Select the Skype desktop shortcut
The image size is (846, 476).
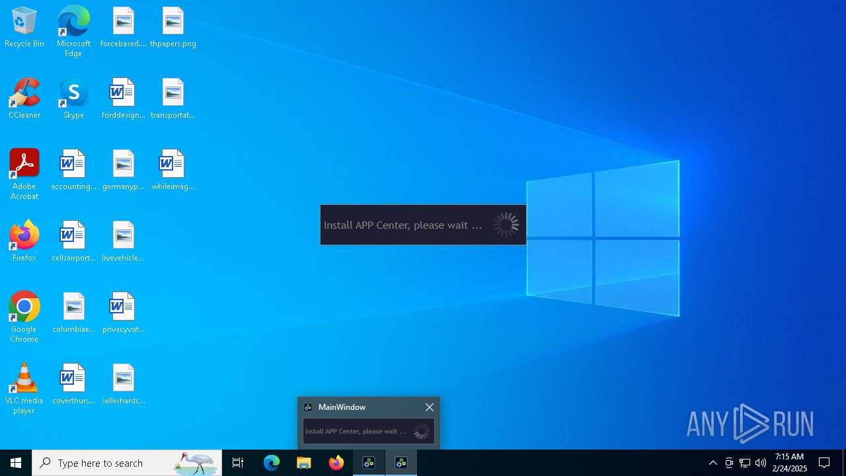pyautogui.click(x=73, y=99)
